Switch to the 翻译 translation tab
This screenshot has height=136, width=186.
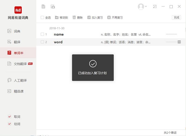18,42
